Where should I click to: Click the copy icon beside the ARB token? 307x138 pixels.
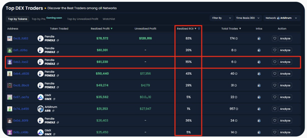[x=54, y=111]
